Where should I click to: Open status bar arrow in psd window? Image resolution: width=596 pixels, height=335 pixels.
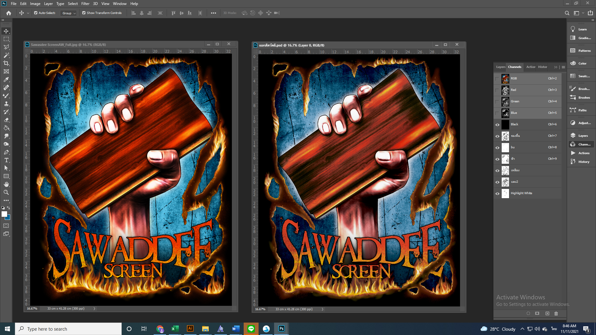click(323, 309)
